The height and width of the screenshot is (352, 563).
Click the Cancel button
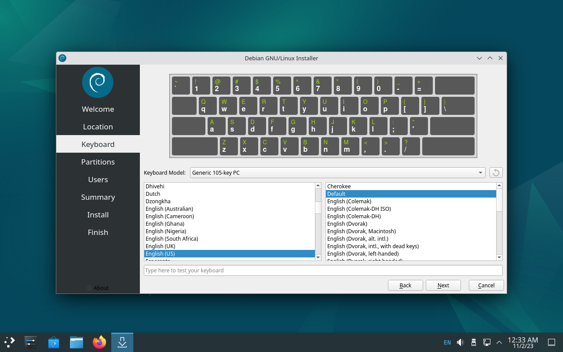pos(486,285)
